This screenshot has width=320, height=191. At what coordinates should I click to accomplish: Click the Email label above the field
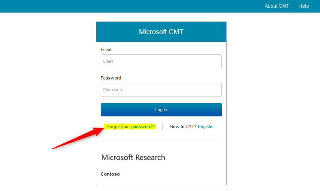pos(106,49)
